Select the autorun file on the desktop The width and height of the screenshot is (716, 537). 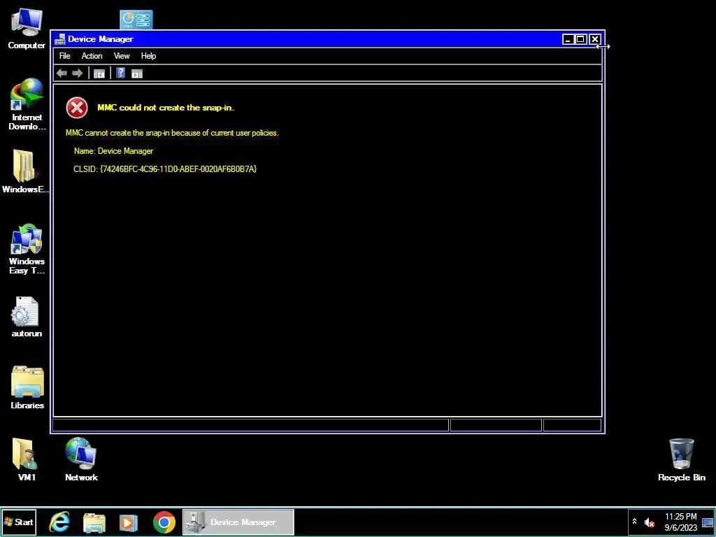point(27,317)
